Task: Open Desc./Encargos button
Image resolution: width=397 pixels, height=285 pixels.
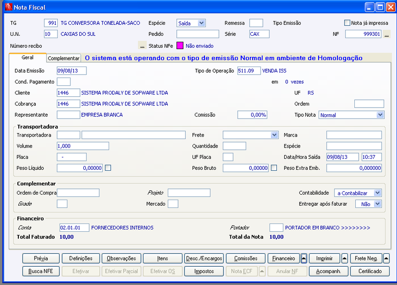Action: (x=204, y=258)
